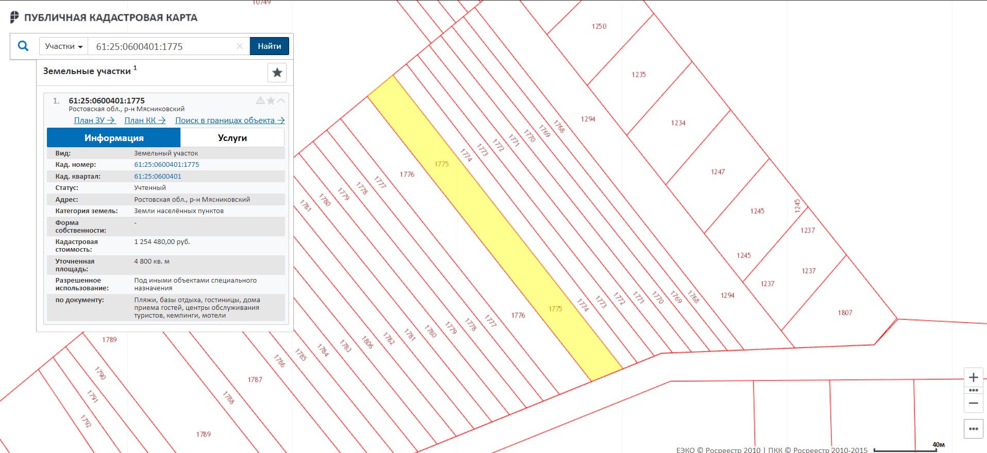The width and height of the screenshot is (987, 453).
Task: Zoom out of the map with minus
Action: 974,403
